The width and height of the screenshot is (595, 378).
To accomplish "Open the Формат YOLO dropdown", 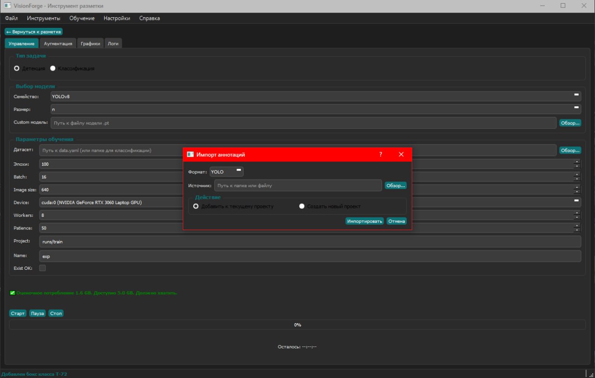I will pos(227,172).
